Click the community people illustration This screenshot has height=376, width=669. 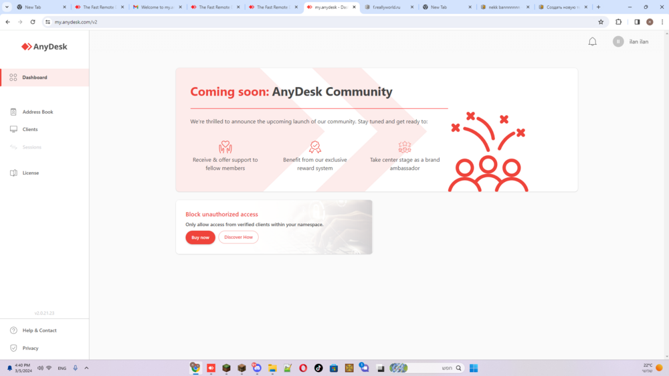[488, 151]
